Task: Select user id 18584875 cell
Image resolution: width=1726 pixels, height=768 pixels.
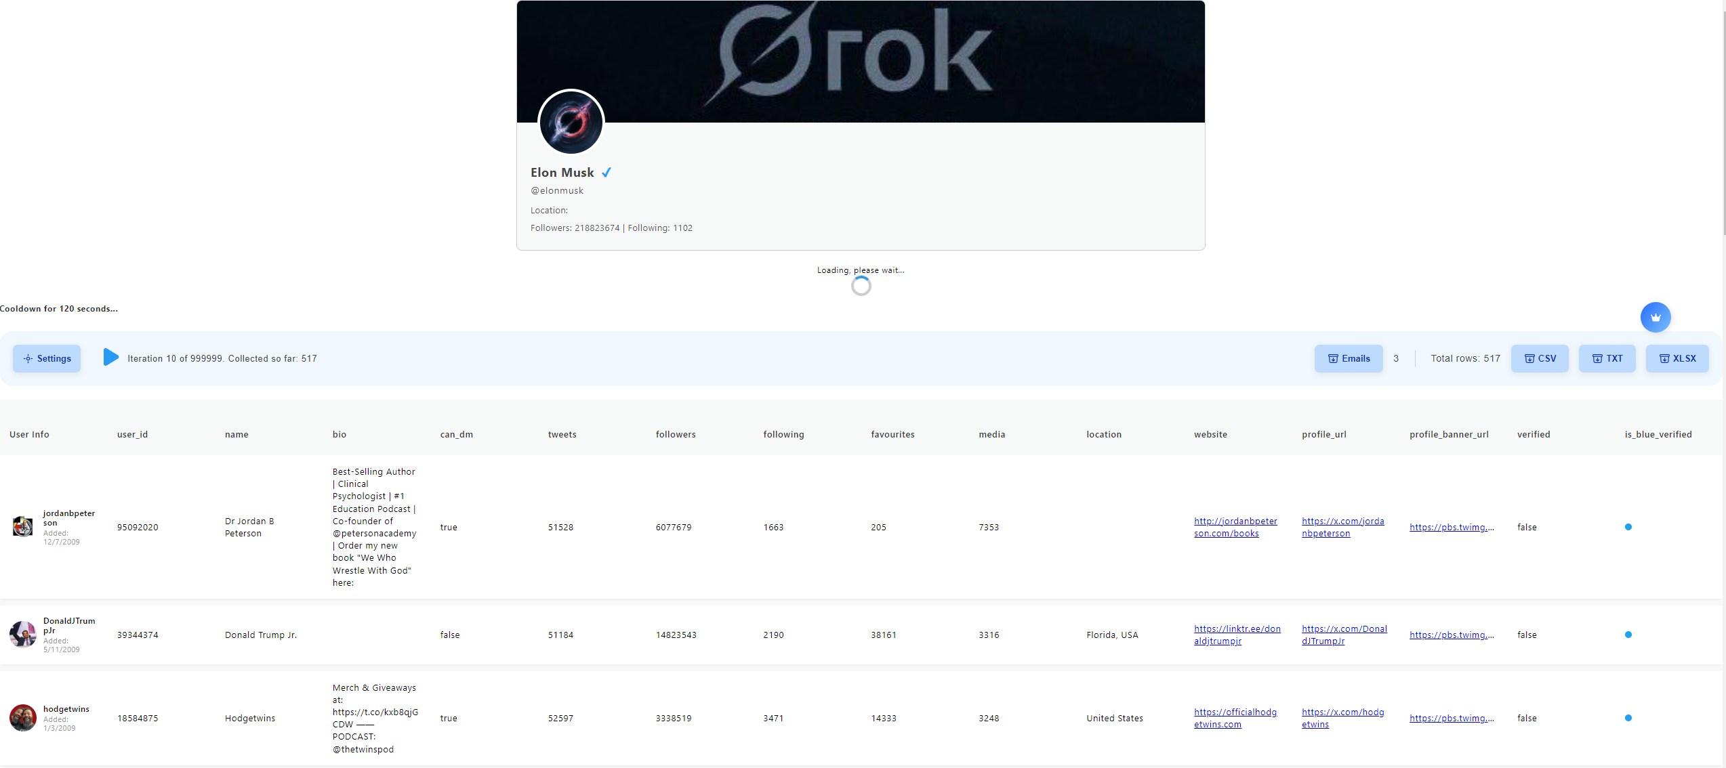Action: (138, 718)
